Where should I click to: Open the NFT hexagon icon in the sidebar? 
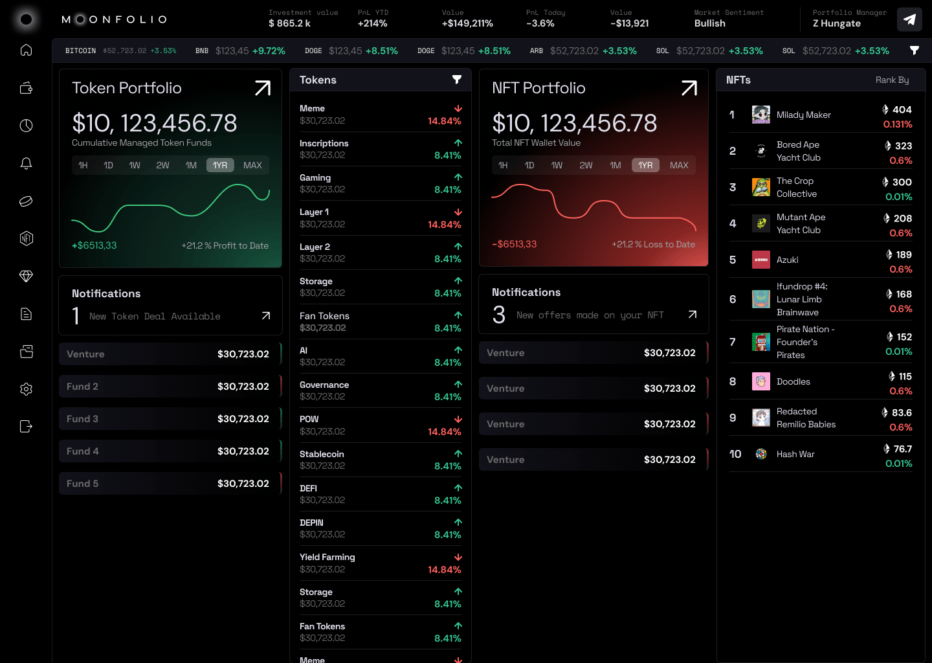pyautogui.click(x=26, y=238)
